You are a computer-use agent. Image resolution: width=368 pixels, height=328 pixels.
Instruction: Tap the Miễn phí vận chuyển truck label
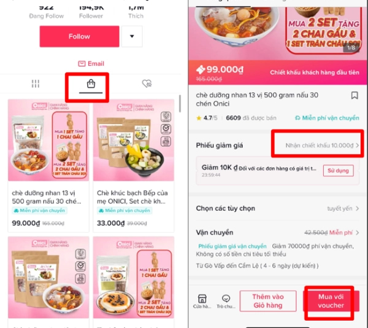click(x=327, y=118)
